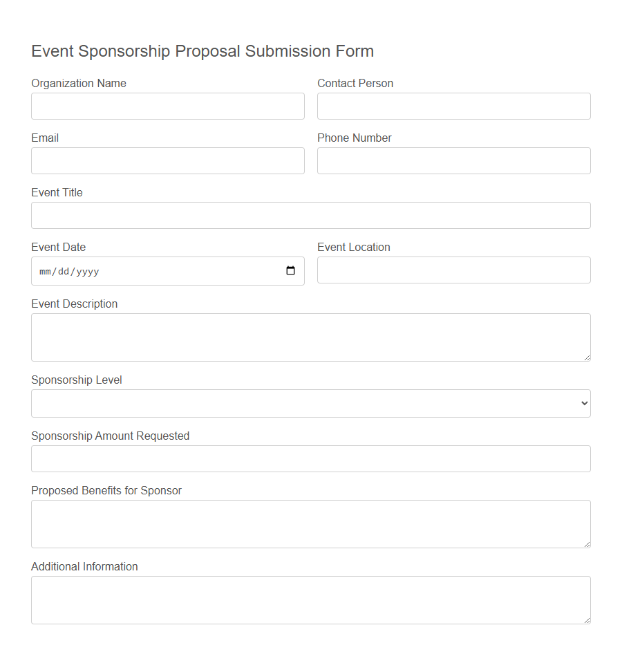Expand the Sponsorship Level options via its chevron
622x652 pixels.
click(584, 403)
